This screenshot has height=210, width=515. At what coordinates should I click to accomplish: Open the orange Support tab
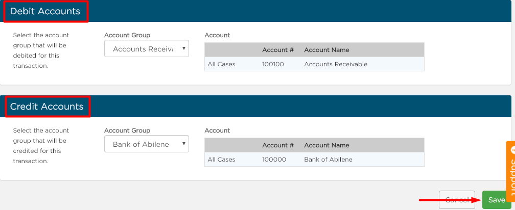click(x=510, y=171)
